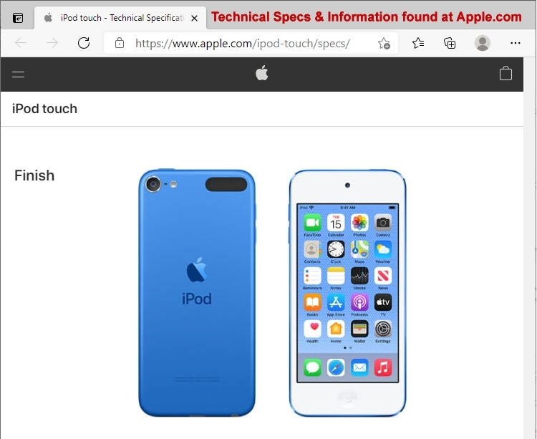
Task: Reload the page with the refresh icon
Action: pyautogui.click(x=84, y=43)
